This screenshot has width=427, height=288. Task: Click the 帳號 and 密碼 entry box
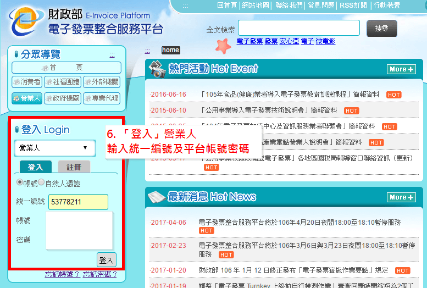click(x=79, y=230)
